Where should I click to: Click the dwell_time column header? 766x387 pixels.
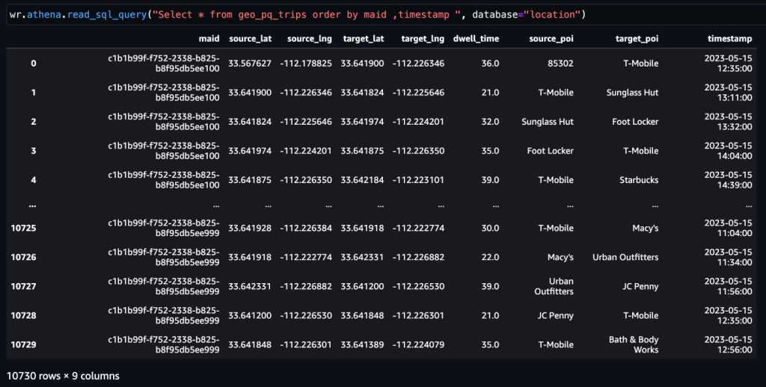point(477,39)
